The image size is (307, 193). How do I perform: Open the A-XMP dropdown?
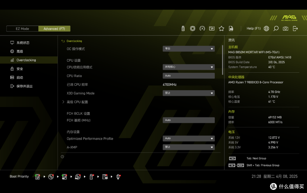point(188,147)
